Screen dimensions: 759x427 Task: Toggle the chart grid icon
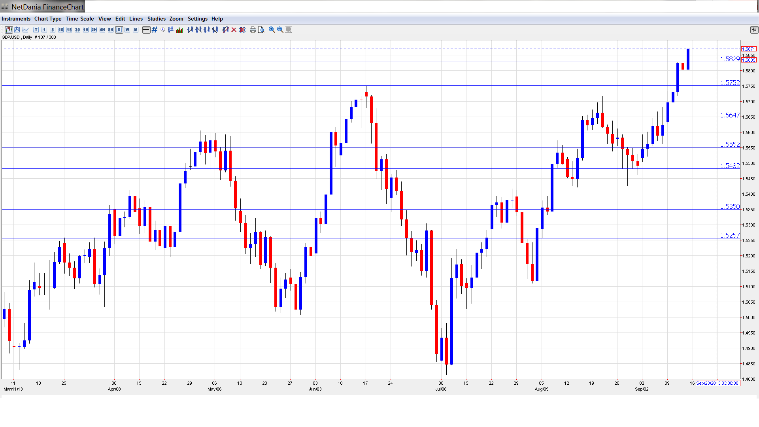155,30
